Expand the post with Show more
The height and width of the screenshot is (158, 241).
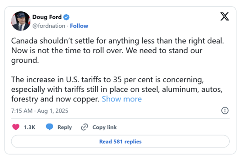pos(122,99)
